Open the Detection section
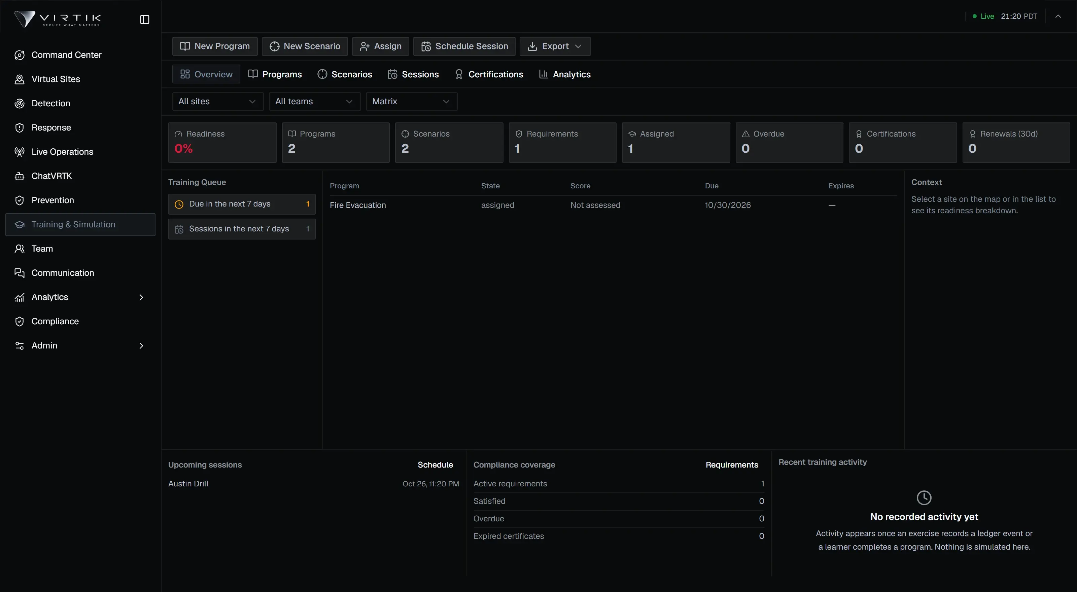The height and width of the screenshot is (592, 1077). click(80, 103)
